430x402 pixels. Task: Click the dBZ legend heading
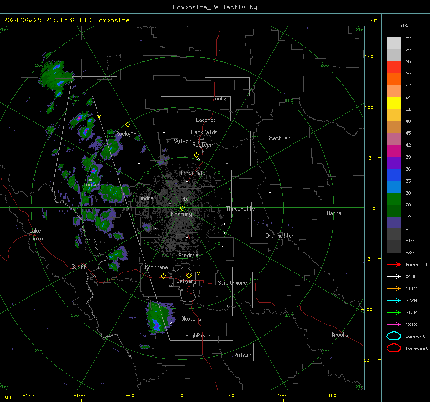coord(405,25)
